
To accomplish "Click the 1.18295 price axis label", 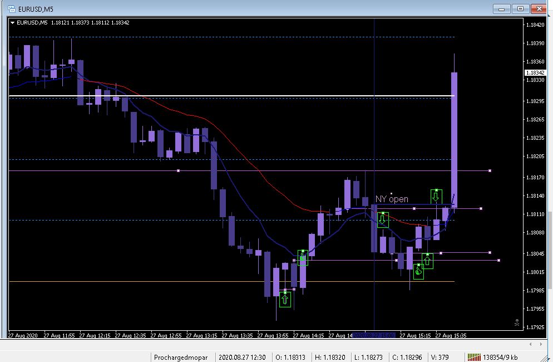I will 535,101.
